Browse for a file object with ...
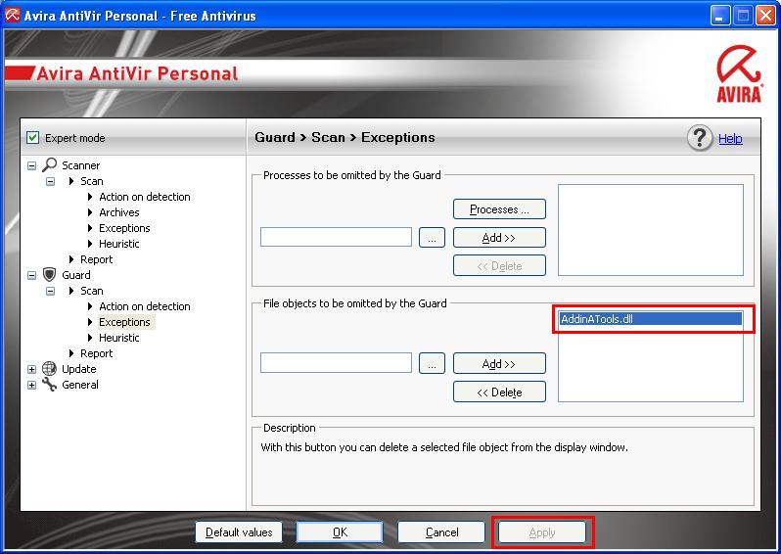The width and height of the screenshot is (781, 554). (432, 363)
